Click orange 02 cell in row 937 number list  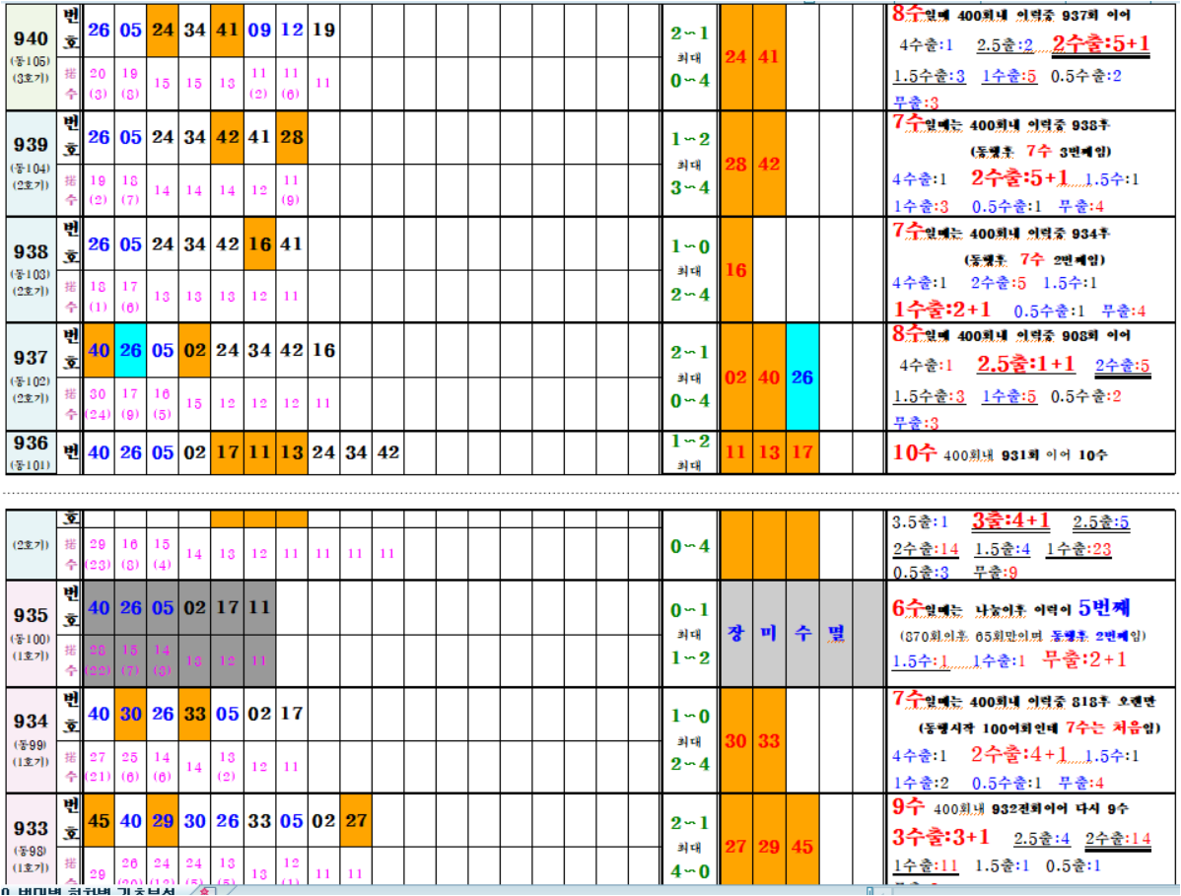195,350
